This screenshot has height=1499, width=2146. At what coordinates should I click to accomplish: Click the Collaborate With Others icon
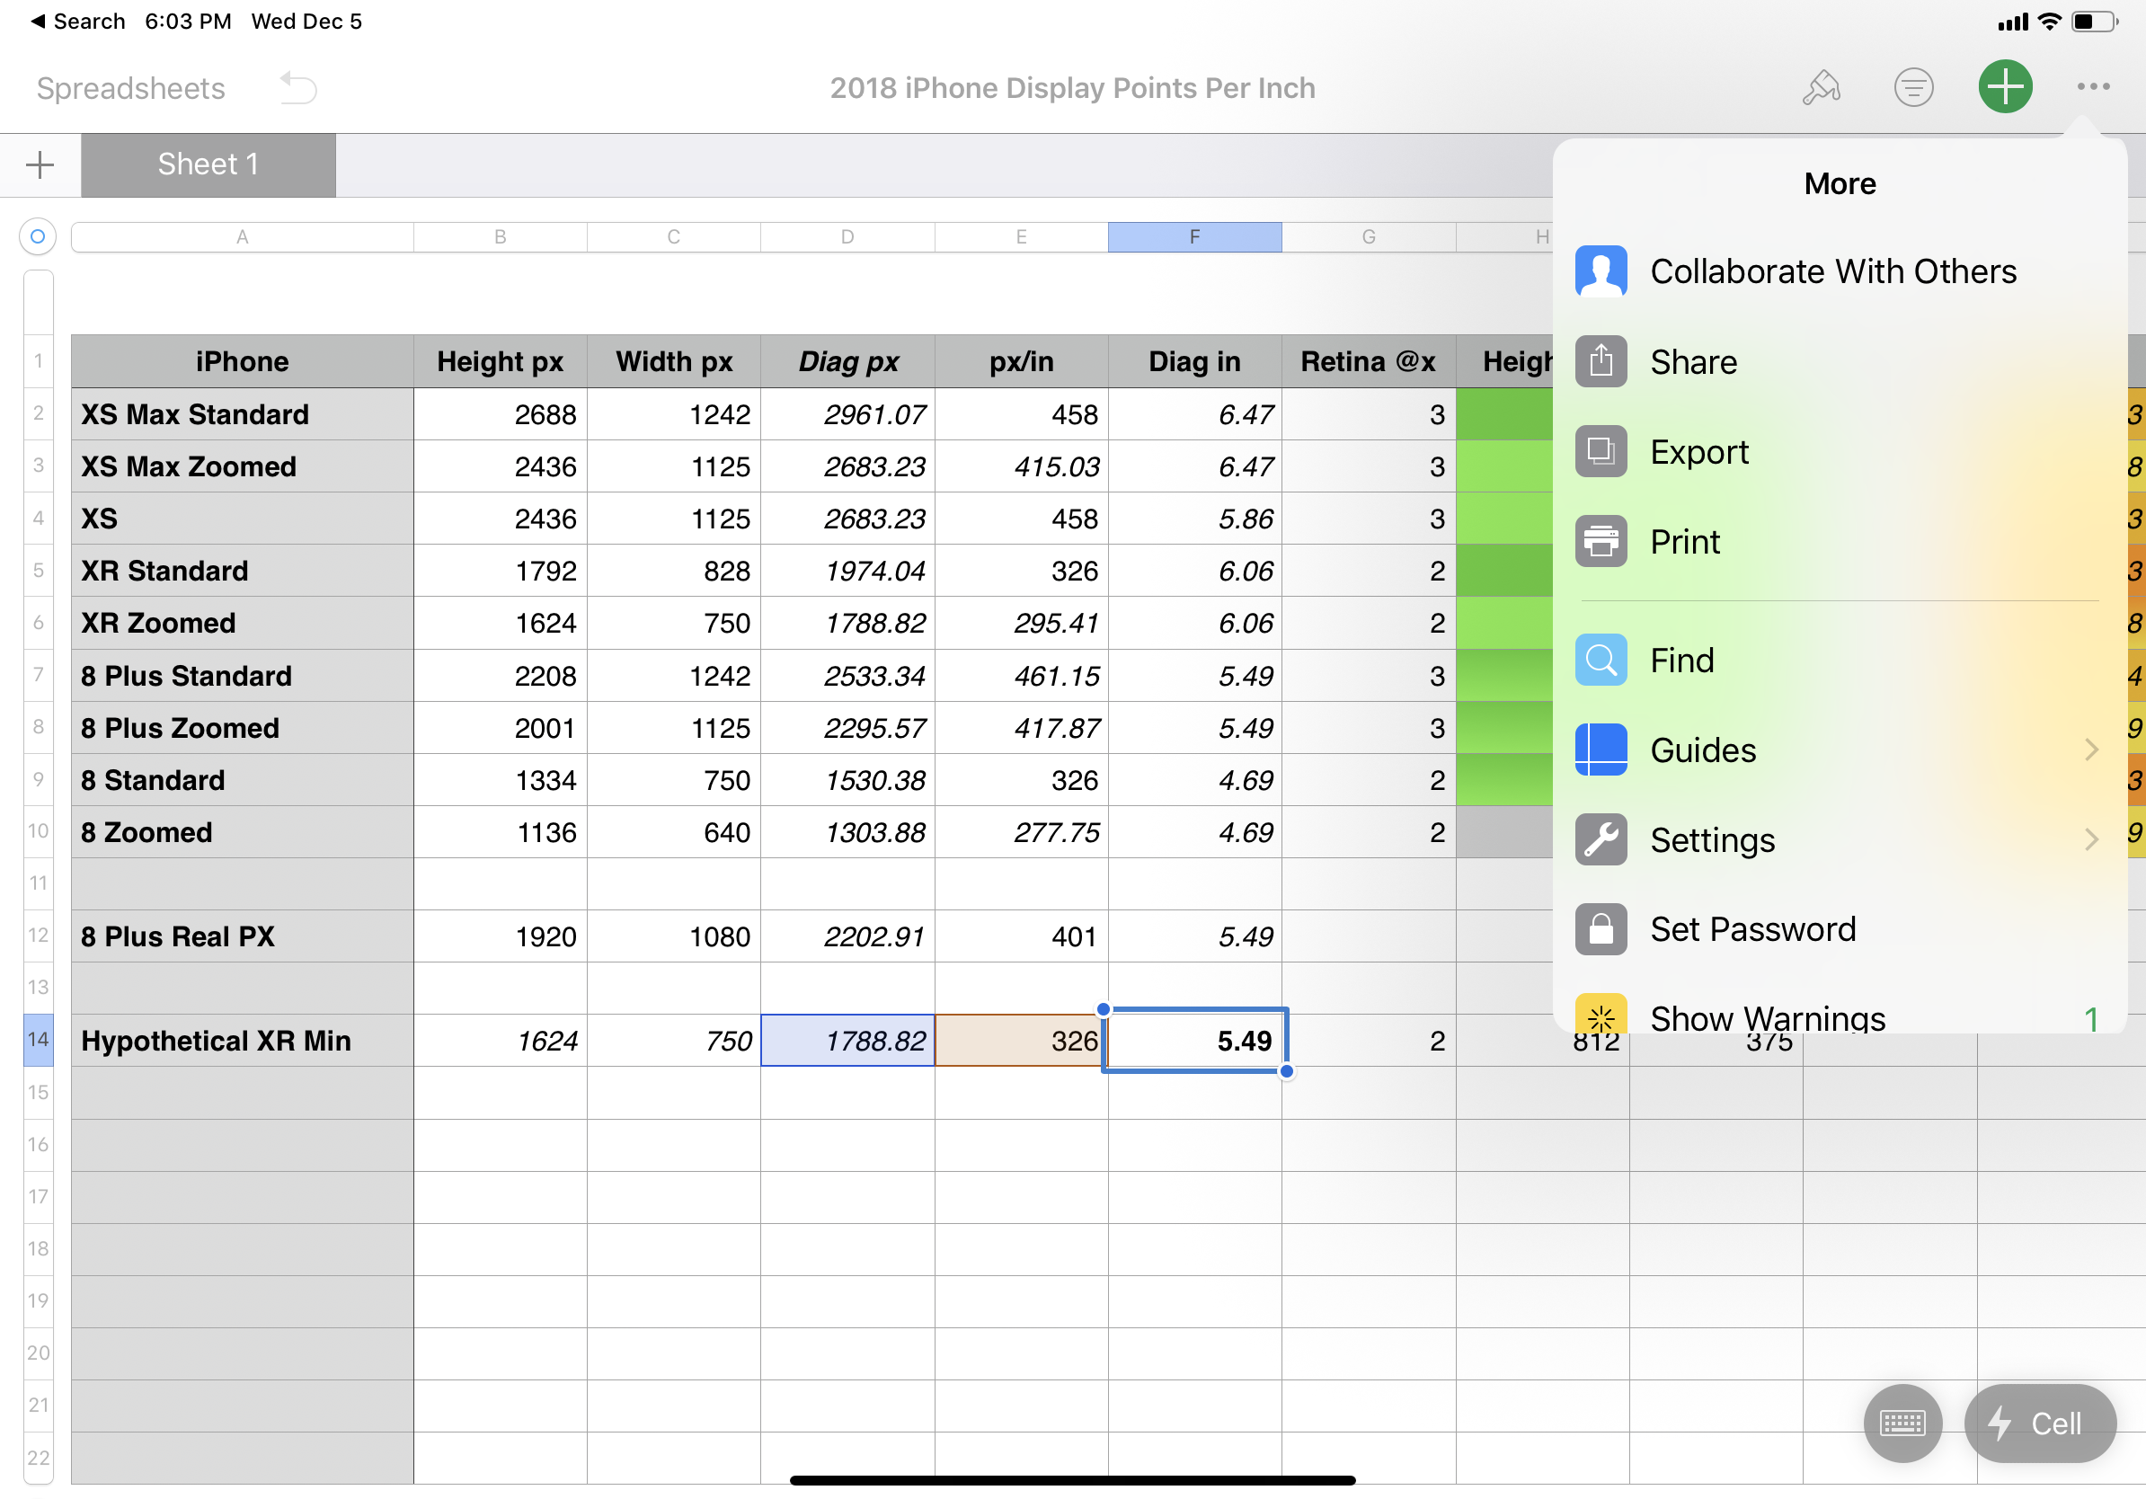point(1601,272)
